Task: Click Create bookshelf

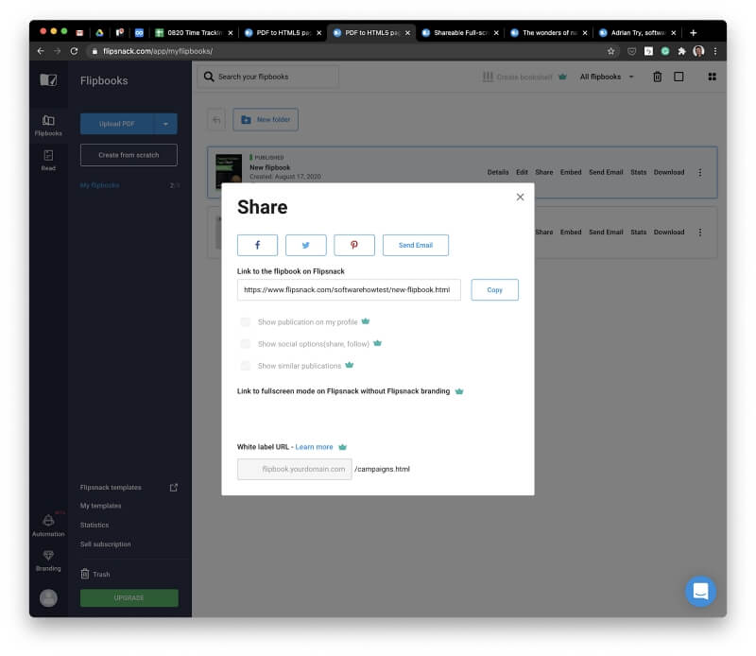Action: point(524,77)
